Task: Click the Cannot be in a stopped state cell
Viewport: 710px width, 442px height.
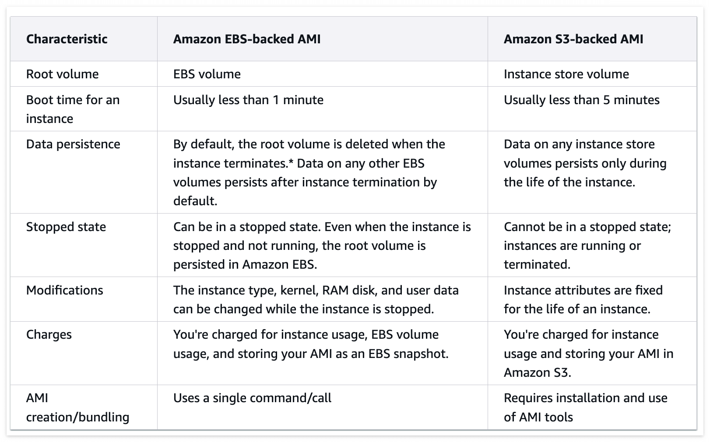Action: coord(587,246)
